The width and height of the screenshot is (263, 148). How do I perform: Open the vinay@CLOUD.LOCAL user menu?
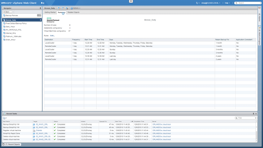point(211,3)
